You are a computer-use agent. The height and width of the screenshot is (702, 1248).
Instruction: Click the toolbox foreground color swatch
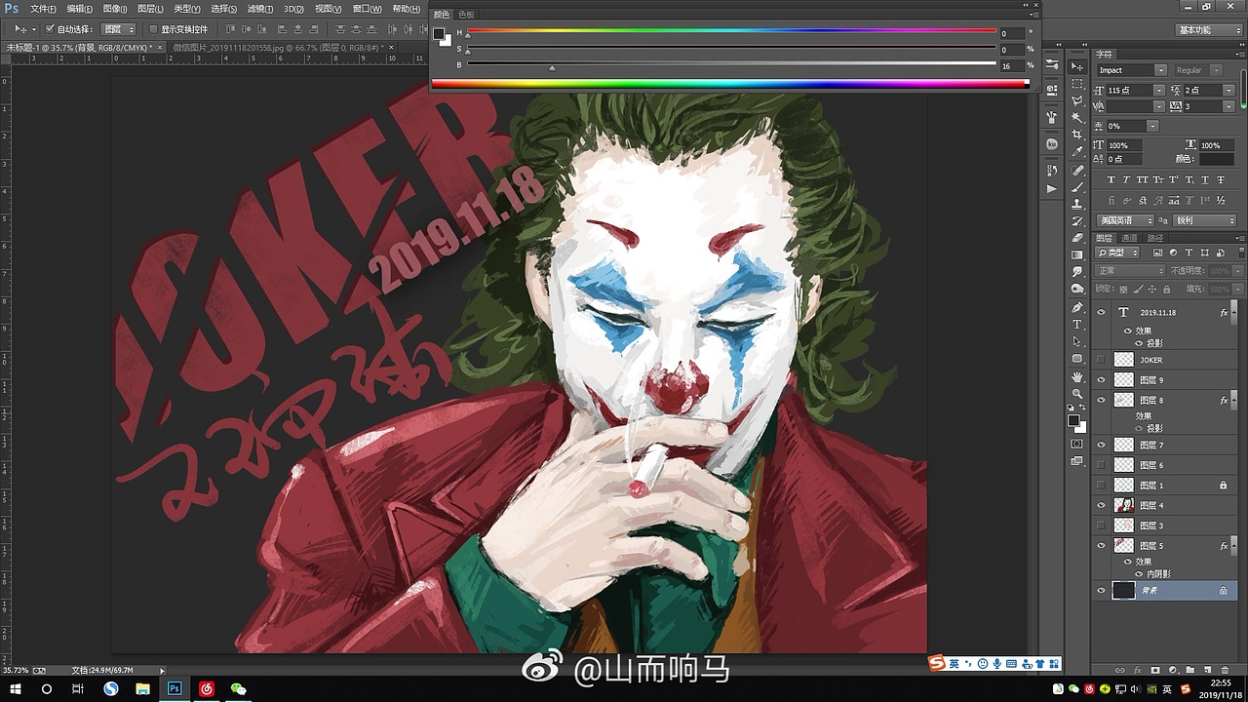click(x=1072, y=420)
